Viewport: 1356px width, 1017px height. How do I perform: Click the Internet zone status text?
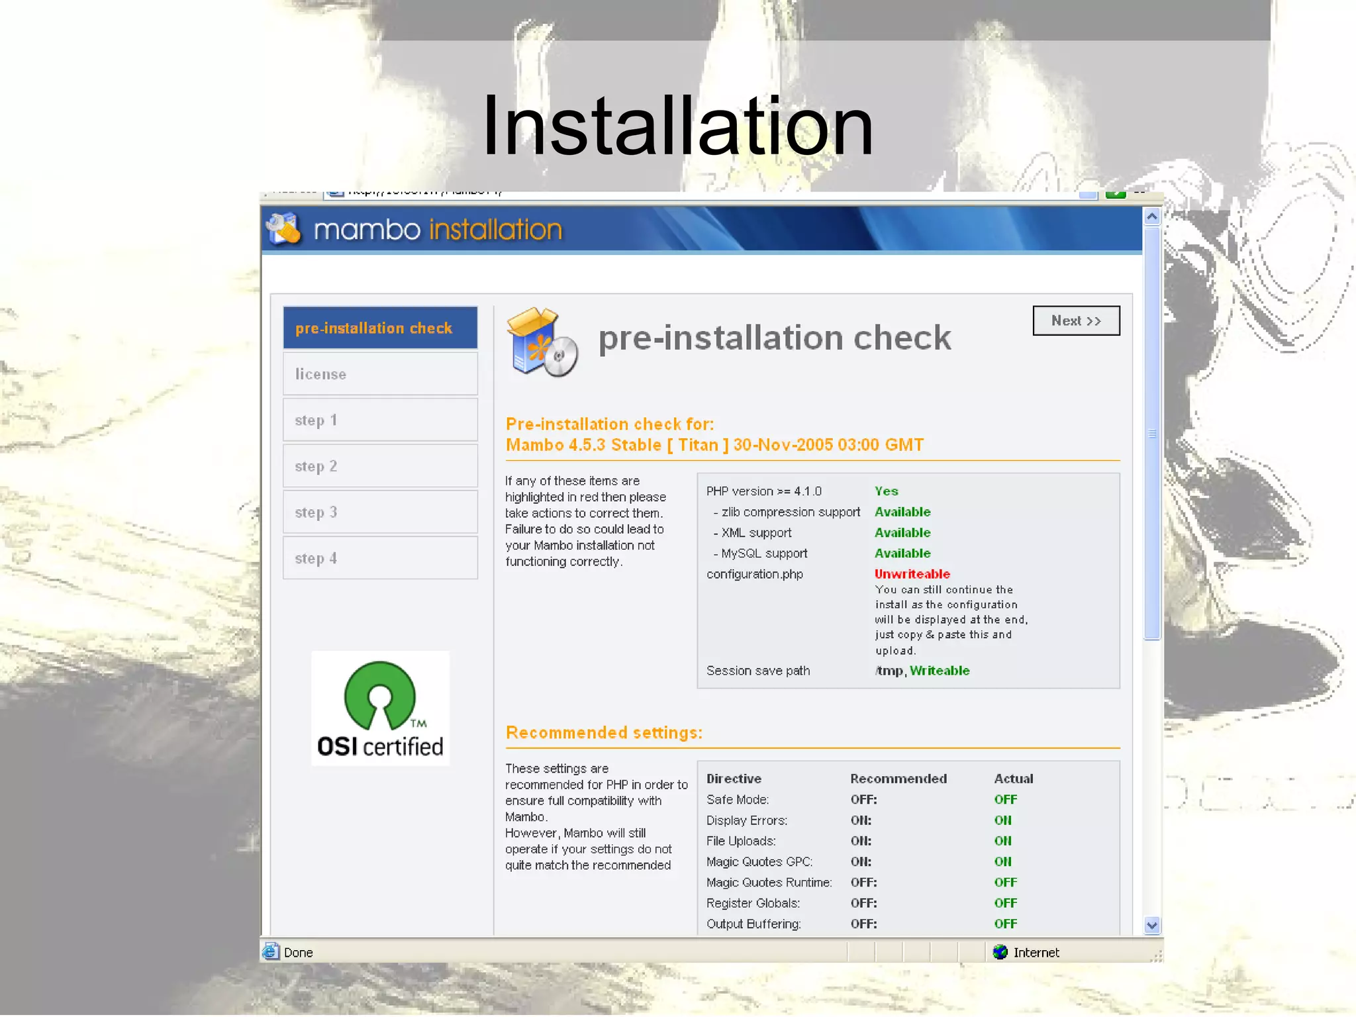[x=1036, y=953]
